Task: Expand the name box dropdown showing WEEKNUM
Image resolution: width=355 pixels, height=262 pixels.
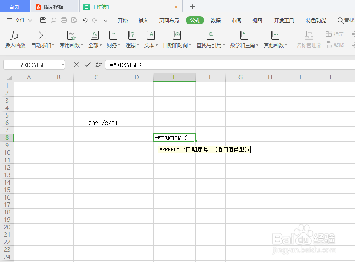Action: point(63,65)
